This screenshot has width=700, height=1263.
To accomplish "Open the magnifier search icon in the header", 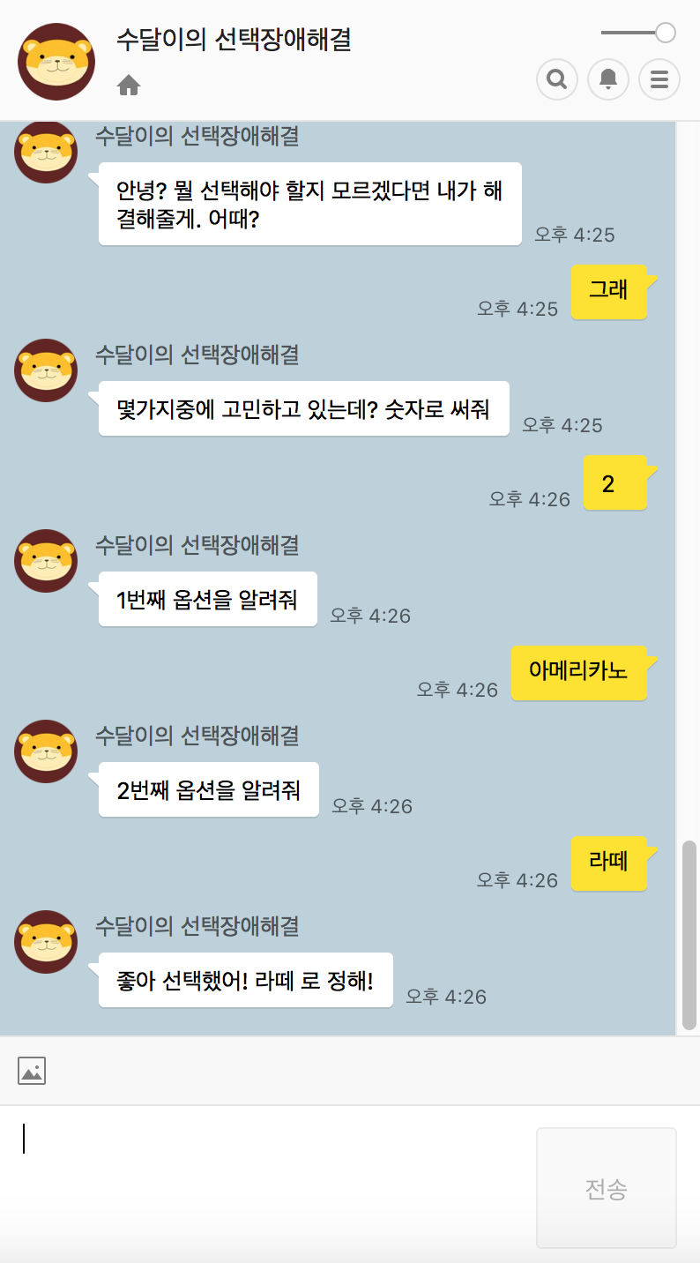I will [557, 79].
